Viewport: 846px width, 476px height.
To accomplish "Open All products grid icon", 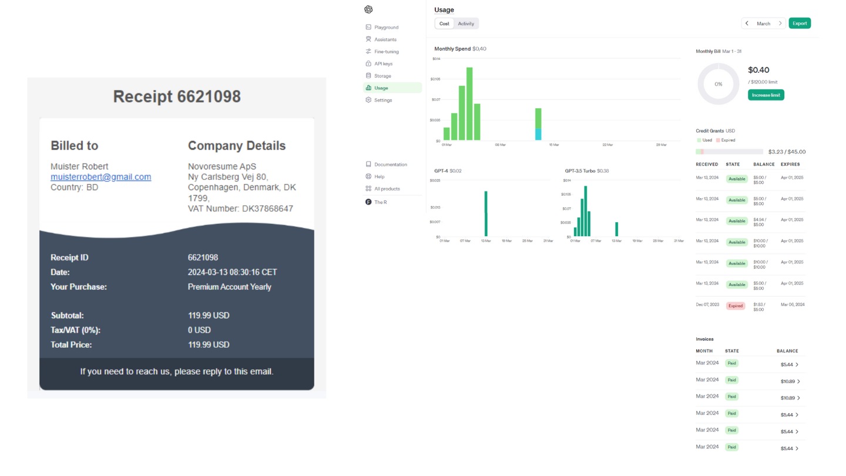I will pos(368,189).
